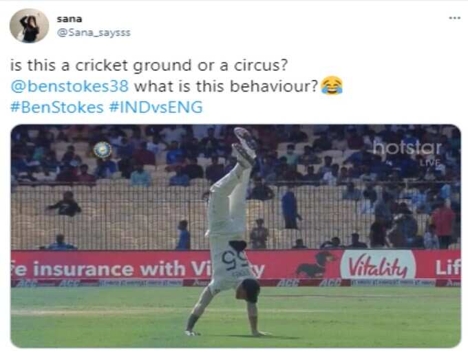Open the @benstokes38 mention link

click(x=70, y=86)
